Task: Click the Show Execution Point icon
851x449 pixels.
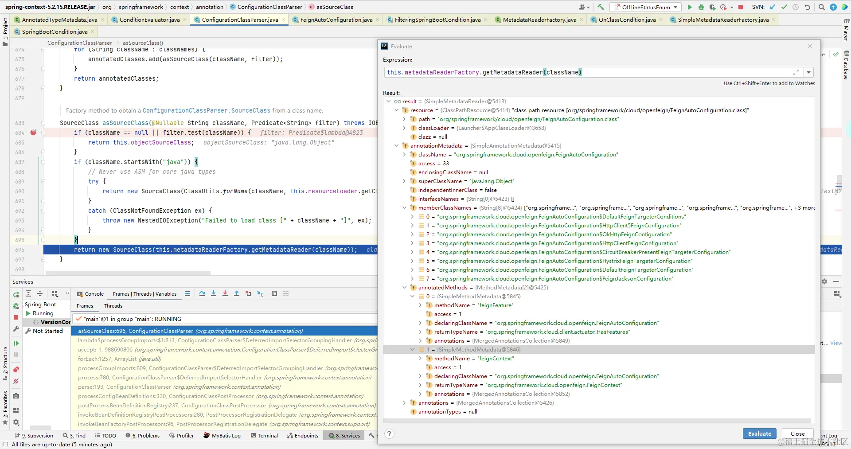Action: [x=187, y=293]
